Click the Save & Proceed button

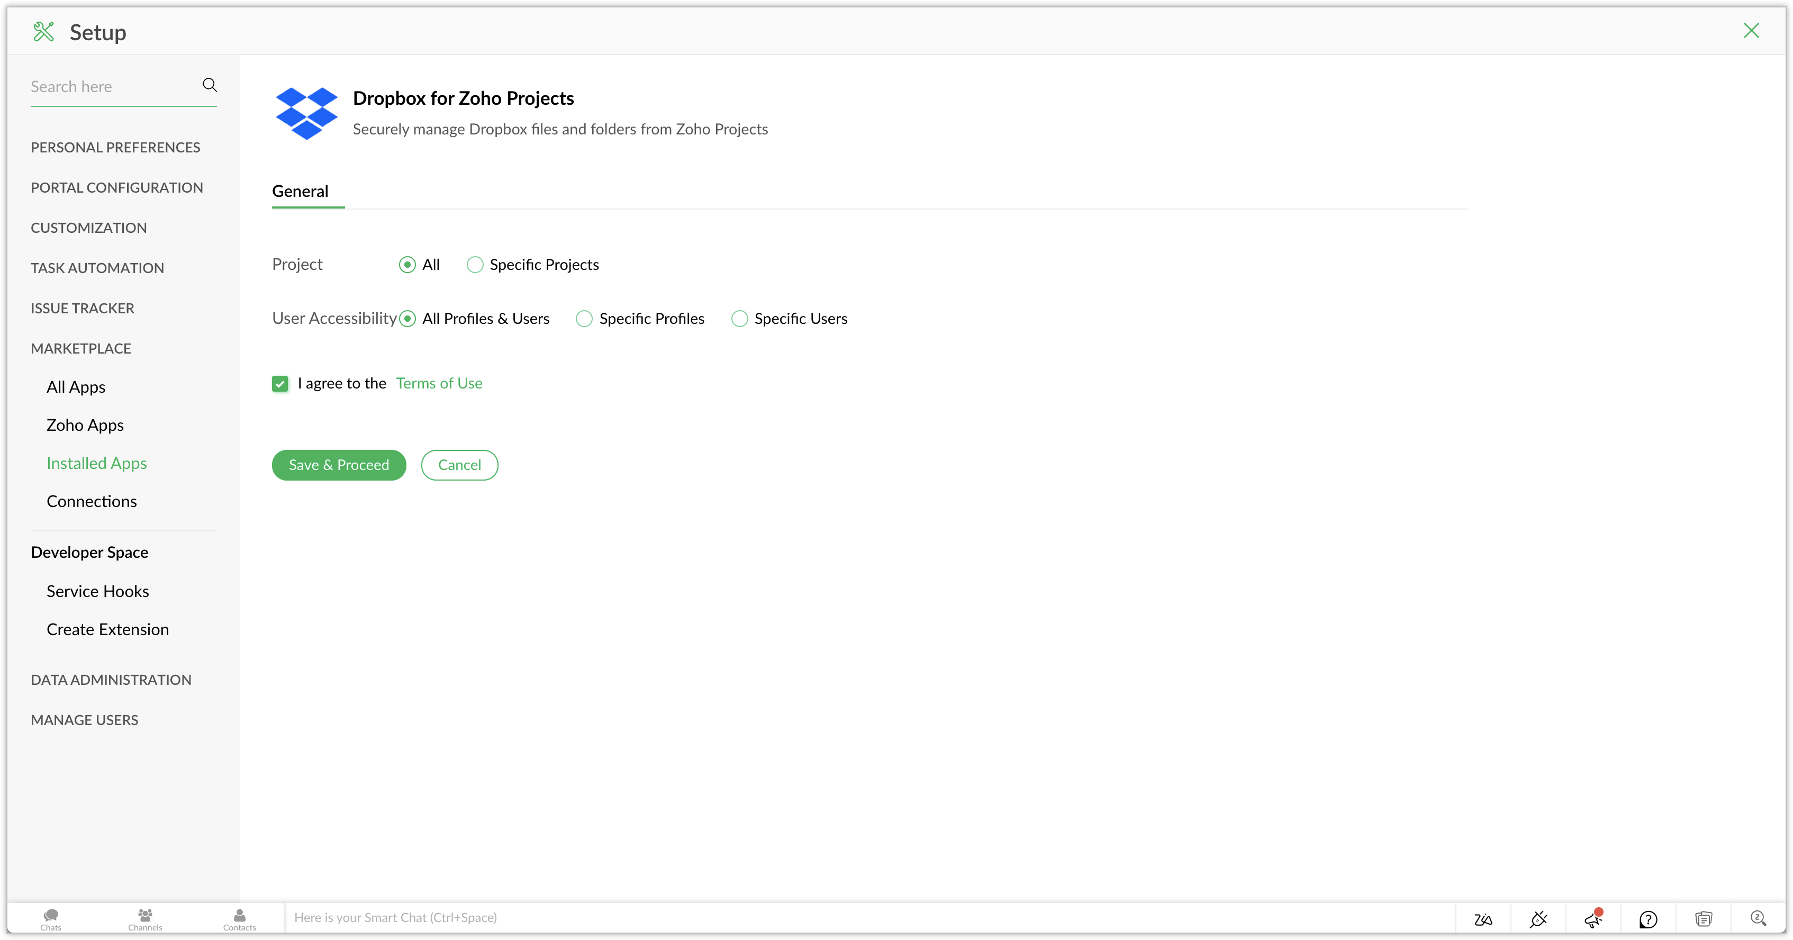click(x=339, y=465)
